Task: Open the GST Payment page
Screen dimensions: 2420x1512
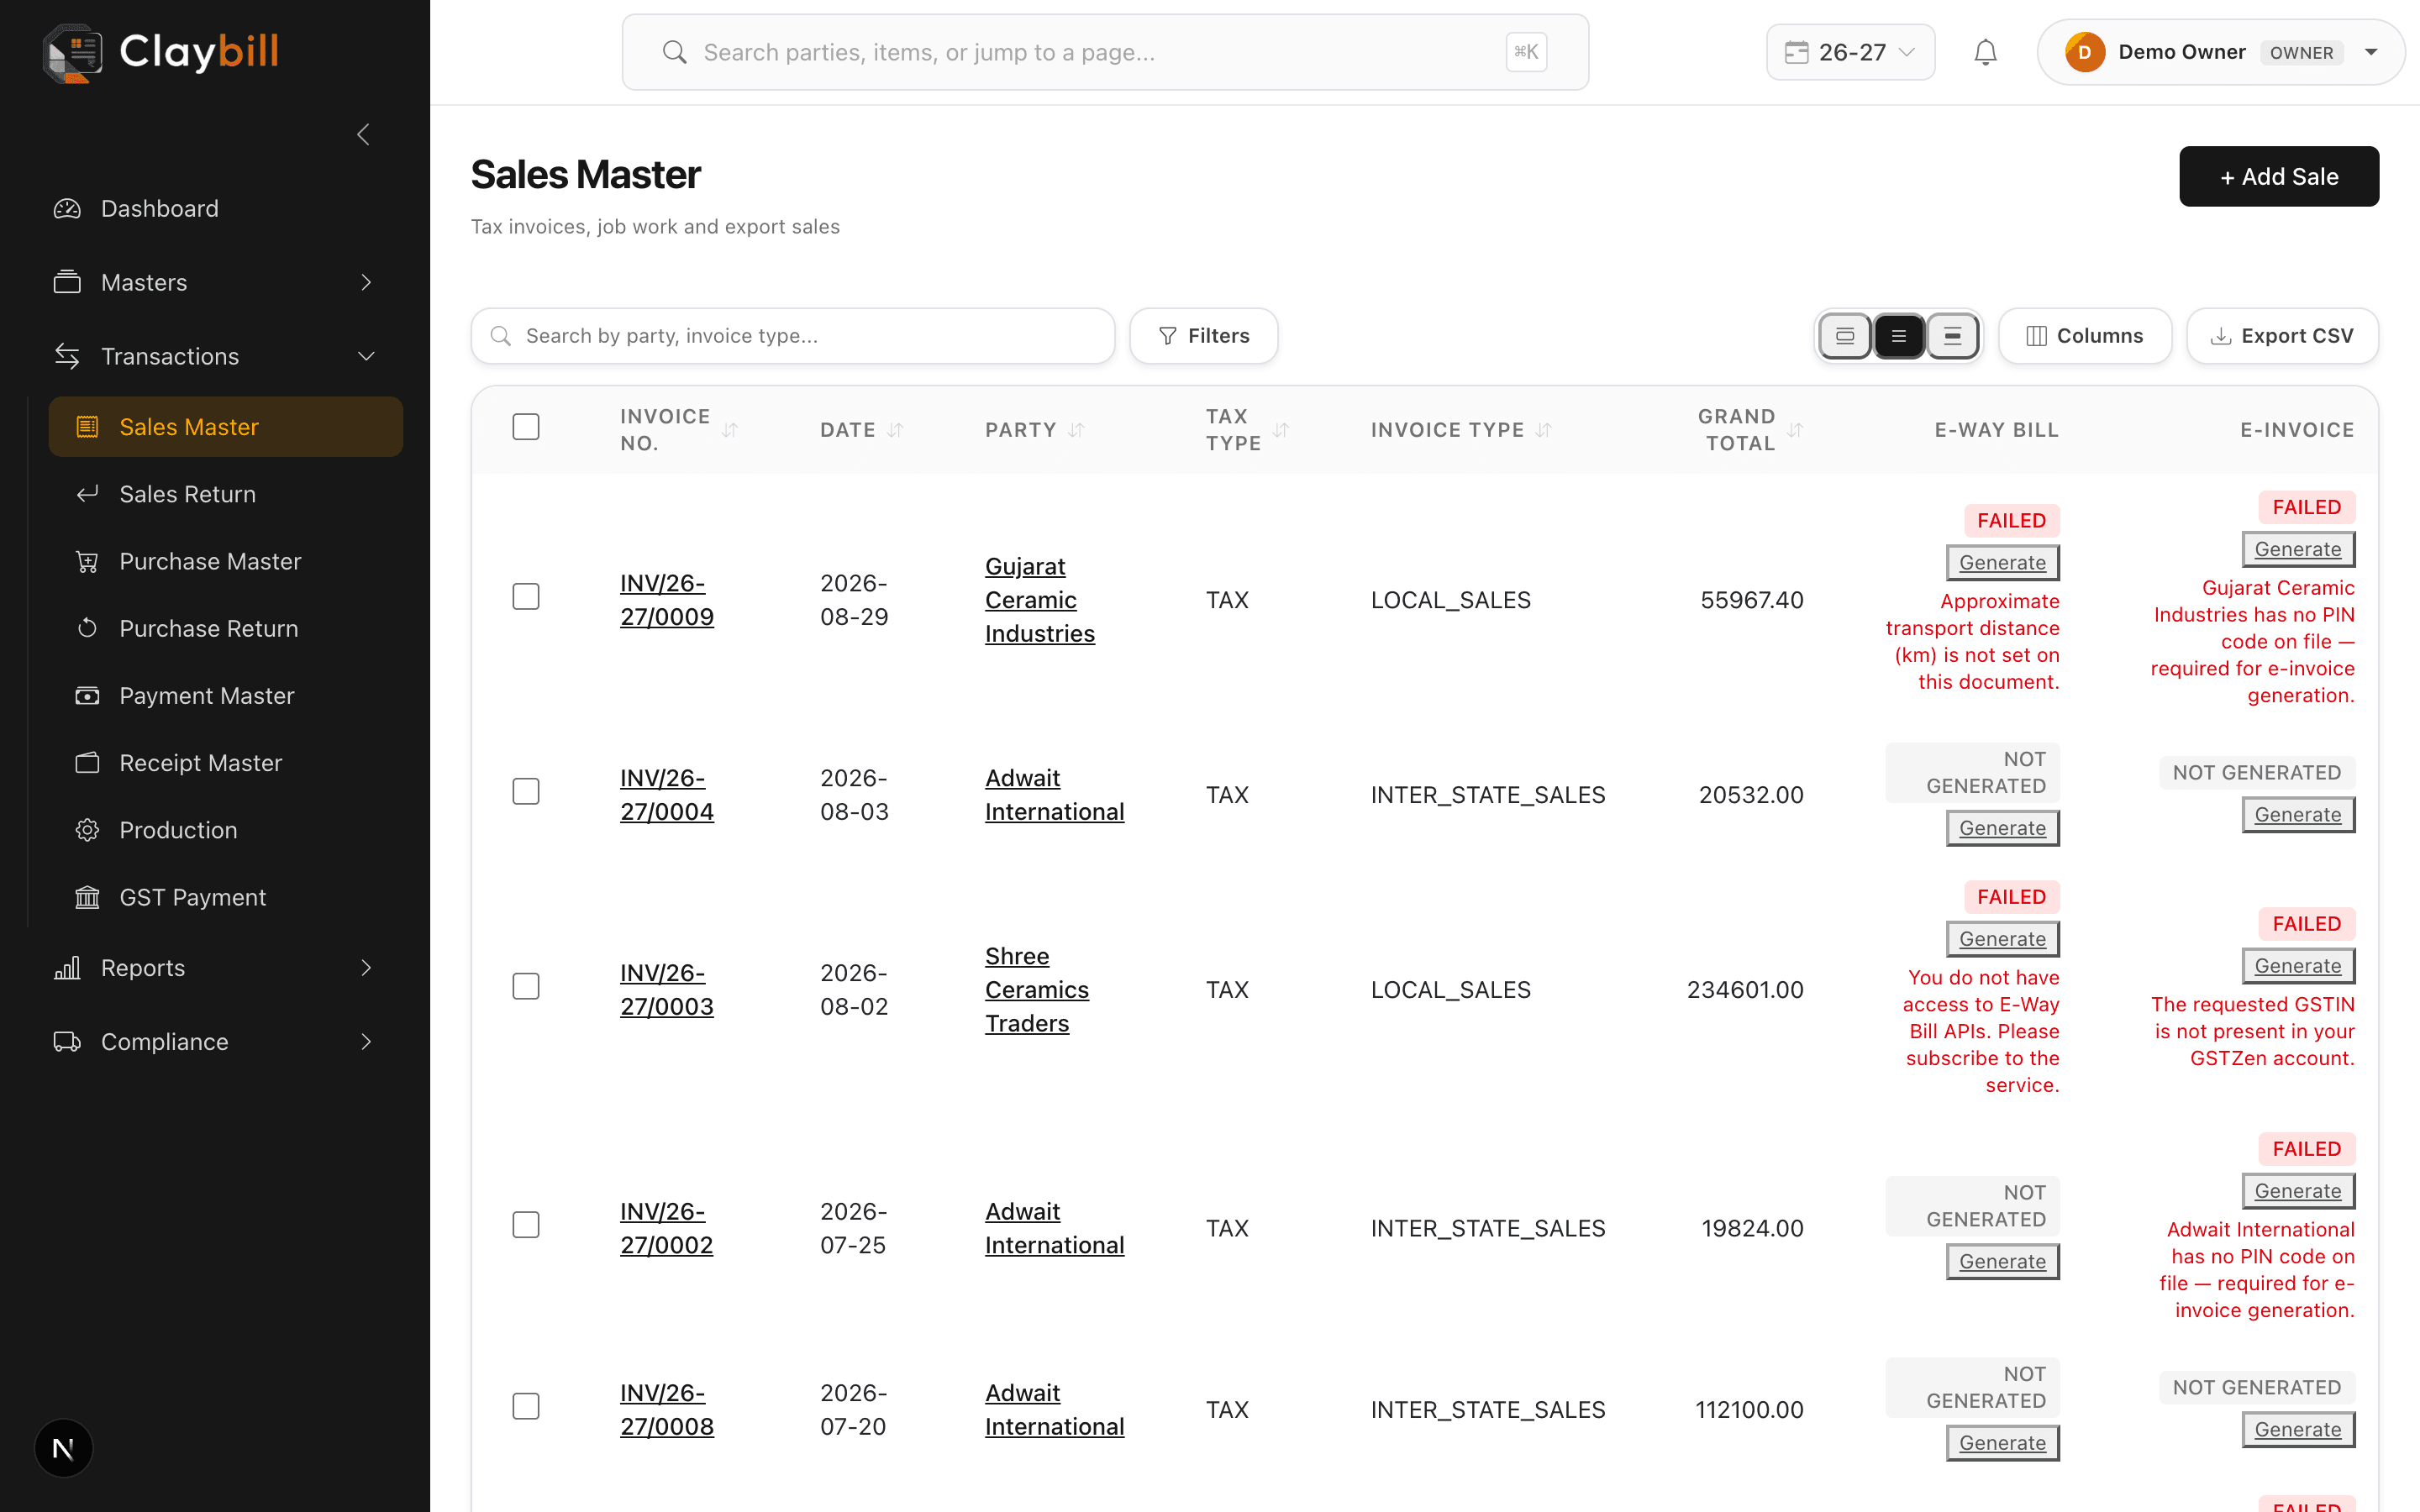Action: (x=226, y=897)
